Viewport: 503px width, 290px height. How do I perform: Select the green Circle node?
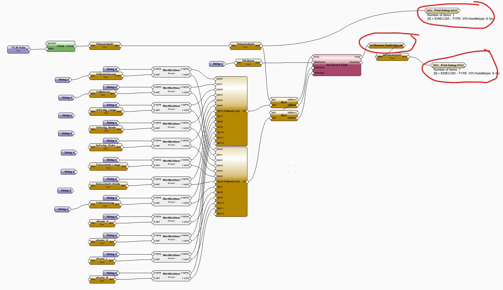tap(61, 46)
